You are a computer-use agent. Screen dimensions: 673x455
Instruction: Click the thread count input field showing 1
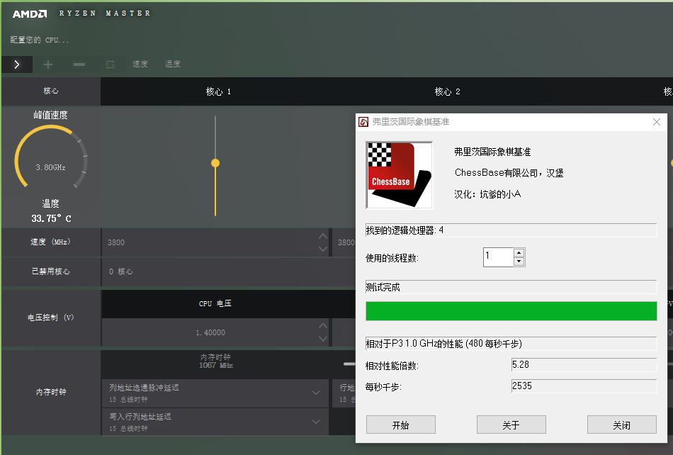pyautogui.click(x=496, y=257)
